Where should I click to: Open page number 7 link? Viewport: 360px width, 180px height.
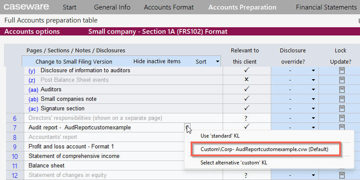coord(15,128)
